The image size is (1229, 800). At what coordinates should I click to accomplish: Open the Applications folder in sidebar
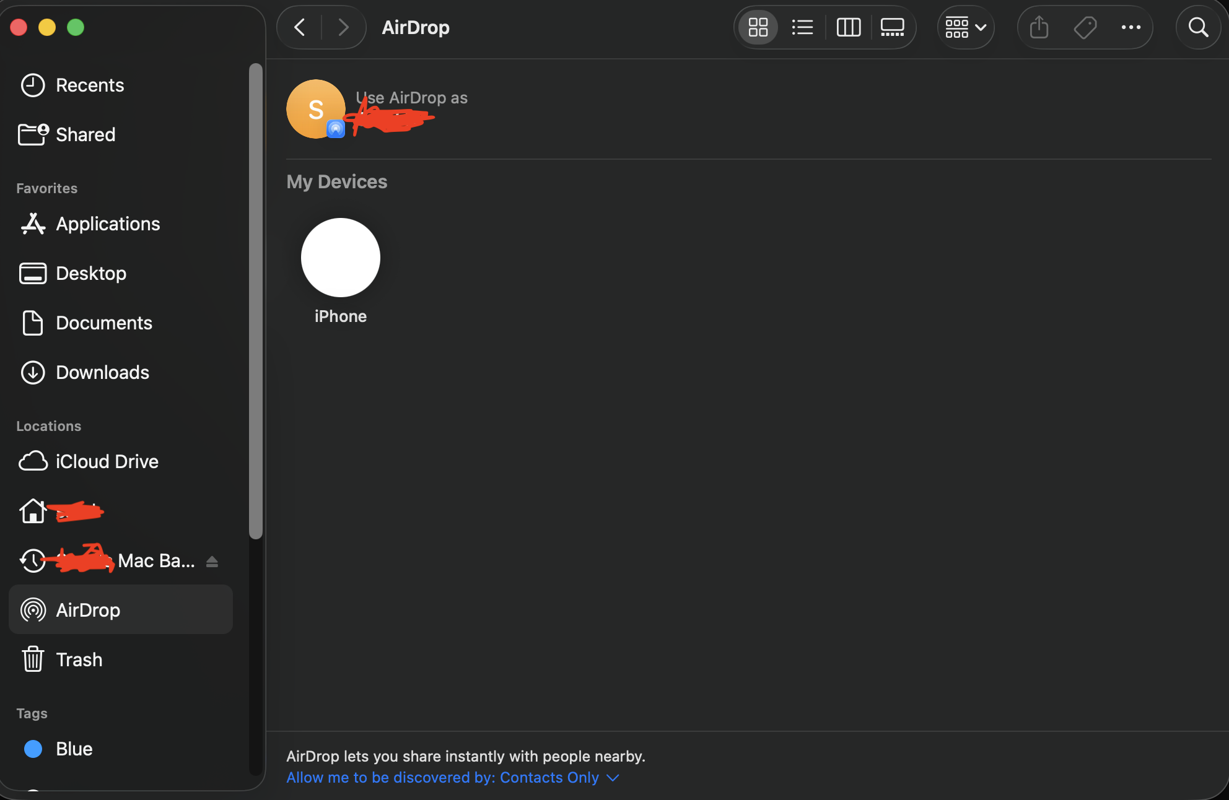[x=108, y=224]
